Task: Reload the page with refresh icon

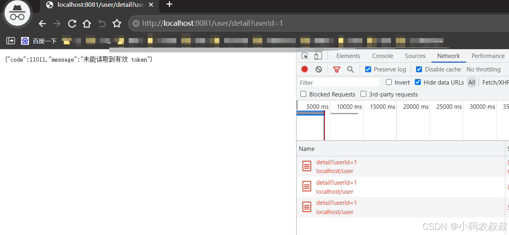Action: pyautogui.click(x=72, y=24)
